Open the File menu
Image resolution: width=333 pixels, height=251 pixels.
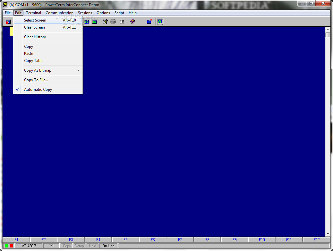pos(8,13)
